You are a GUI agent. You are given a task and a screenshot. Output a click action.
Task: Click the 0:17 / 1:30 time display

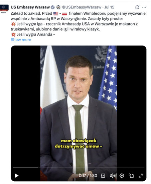tap(88, 176)
